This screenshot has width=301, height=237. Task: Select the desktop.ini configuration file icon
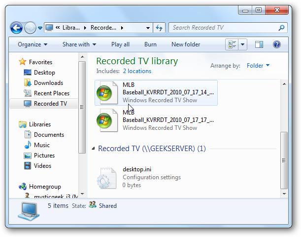pyautogui.click(x=107, y=178)
